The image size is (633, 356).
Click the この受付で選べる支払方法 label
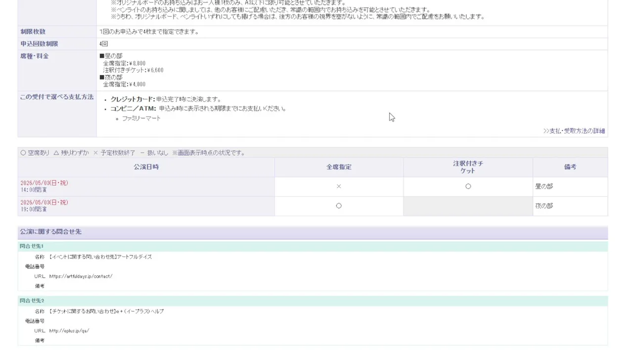click(x=57, y=97)
